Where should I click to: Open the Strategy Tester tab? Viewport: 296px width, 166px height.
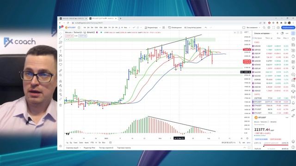(x=106, y=148)
